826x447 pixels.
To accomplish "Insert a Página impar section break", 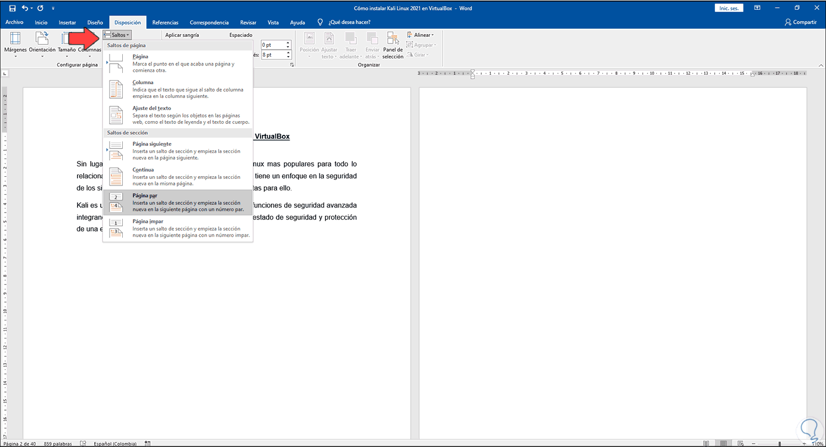I will pos(178,228).
